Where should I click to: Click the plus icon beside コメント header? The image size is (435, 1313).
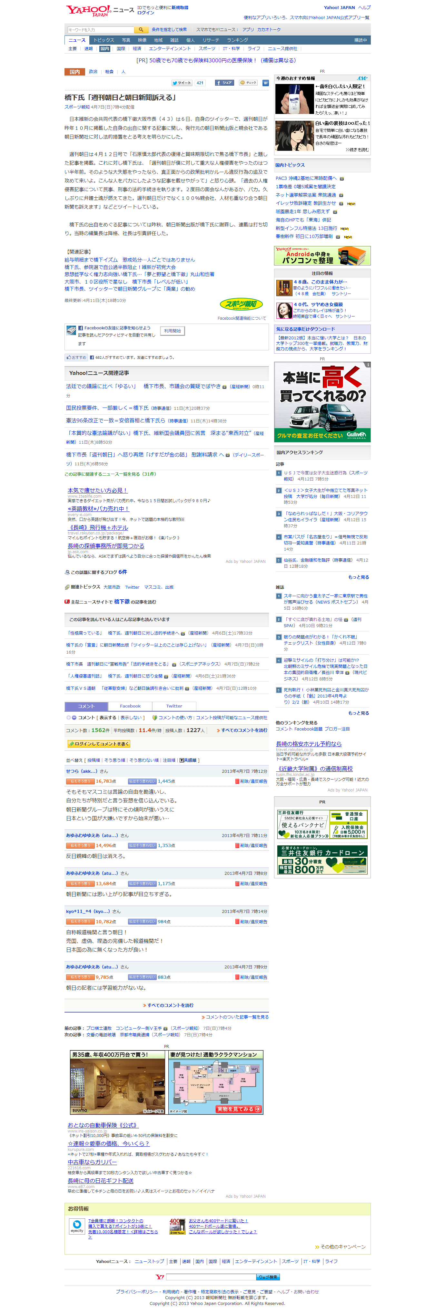(69, 717)
